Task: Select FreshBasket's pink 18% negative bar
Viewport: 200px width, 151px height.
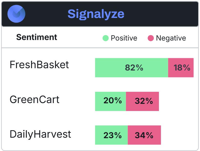Action: [x=181, y=68]
